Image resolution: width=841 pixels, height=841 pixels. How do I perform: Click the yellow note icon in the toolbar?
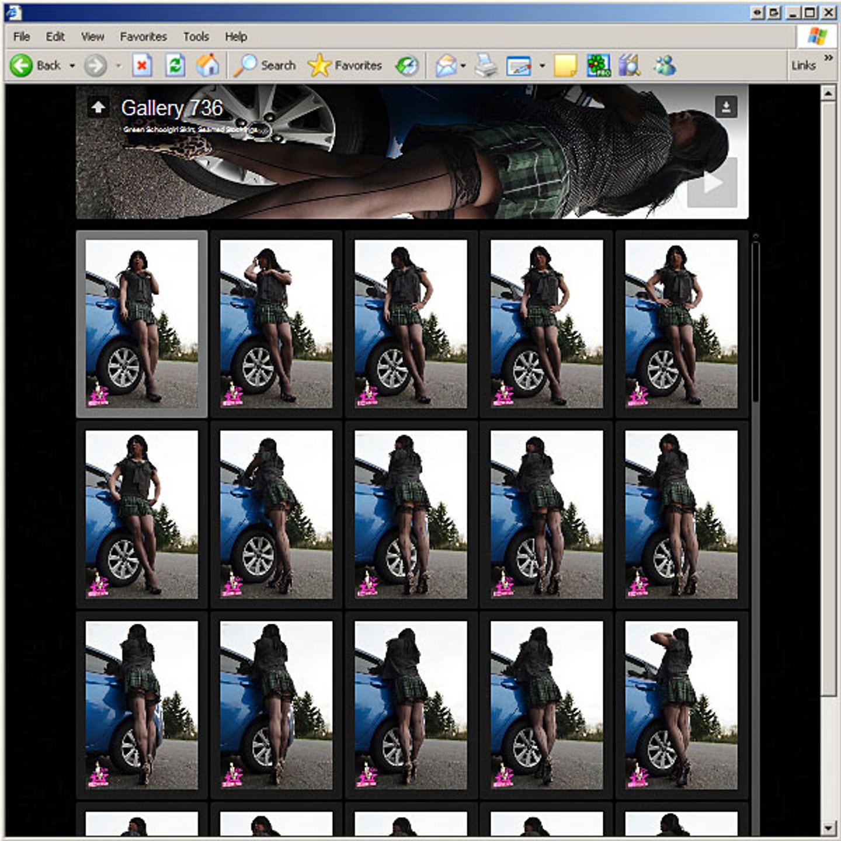tap(565, 65)
